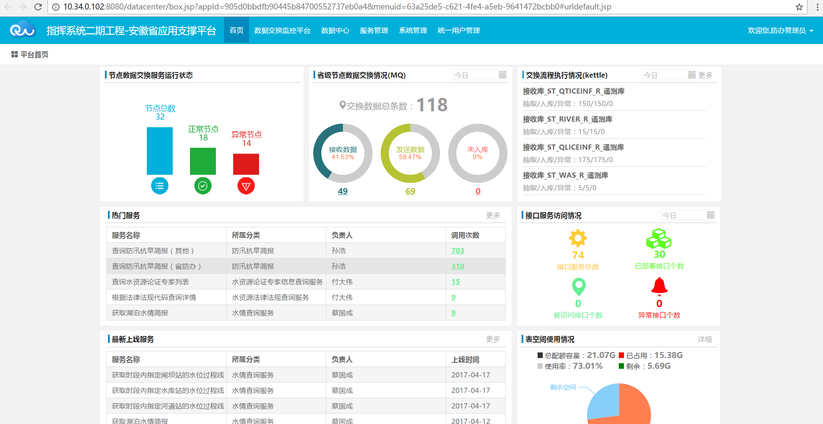Click the red 异常节点 bar
Screen dimensions: 823x424
coord(246,164)
